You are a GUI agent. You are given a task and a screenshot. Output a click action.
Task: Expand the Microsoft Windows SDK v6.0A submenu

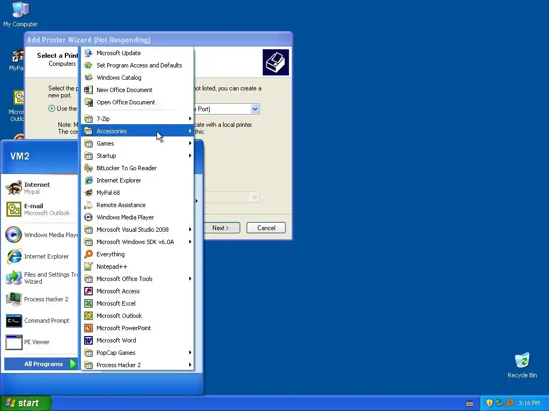tap(137, 242)
